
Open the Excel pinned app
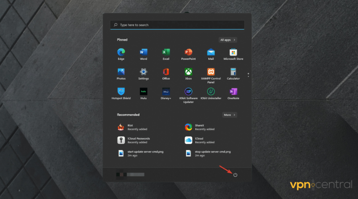pyautogui.click(x=166, y=53)
